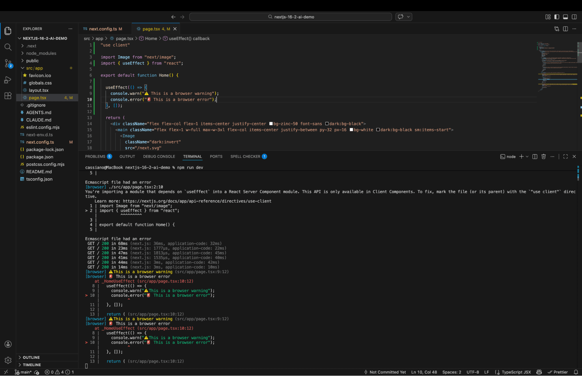Toggle the bottom panel visibility
582x376 pixels.
click(x=565, y=17)
